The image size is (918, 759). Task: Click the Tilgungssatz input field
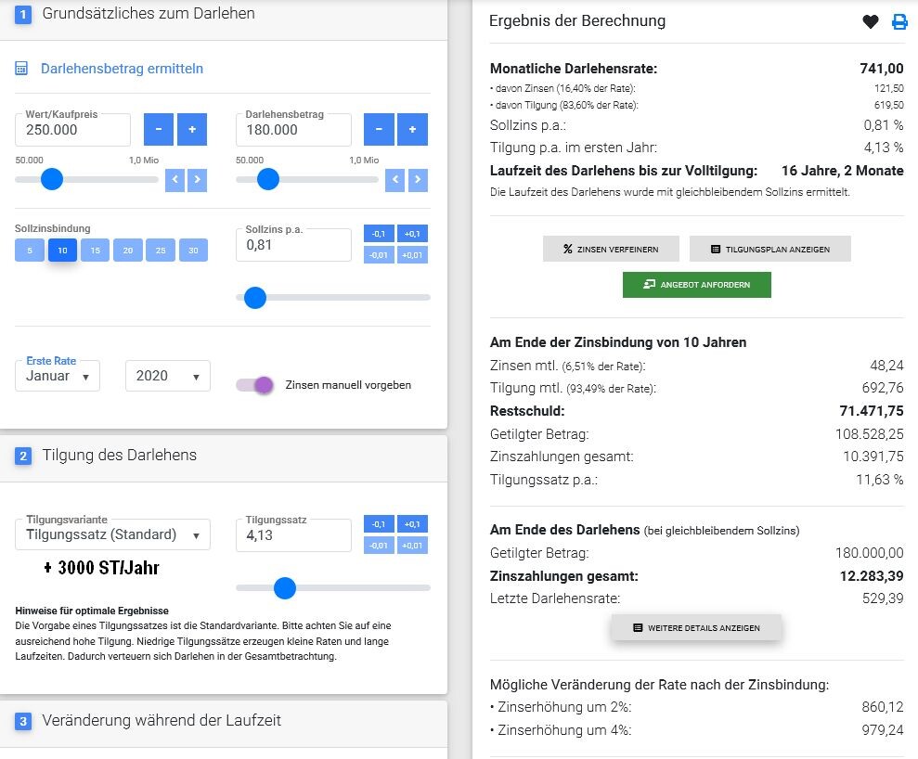tap(293, 535)
